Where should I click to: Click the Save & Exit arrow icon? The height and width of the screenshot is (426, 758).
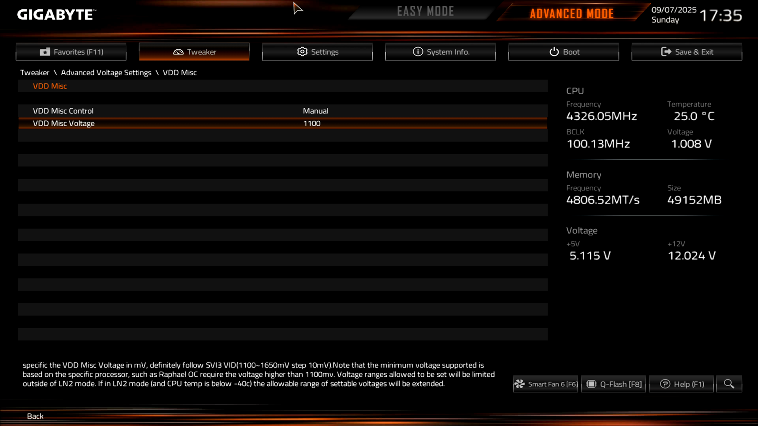[x=666, y=52]
